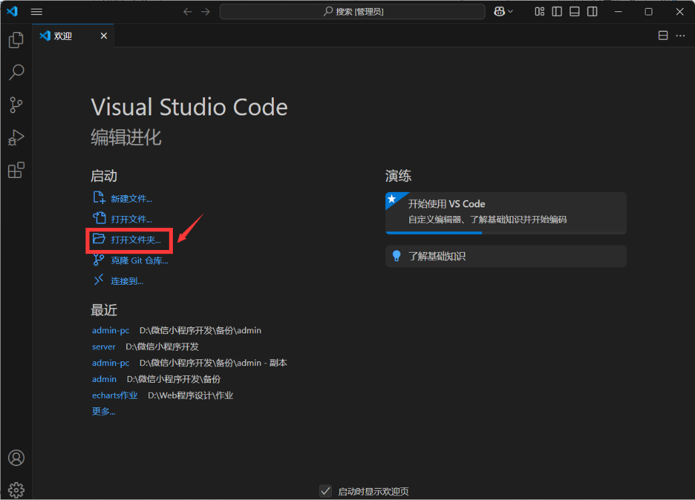
Task: Open the Customize Layout icon
Action: pos(539,12)
